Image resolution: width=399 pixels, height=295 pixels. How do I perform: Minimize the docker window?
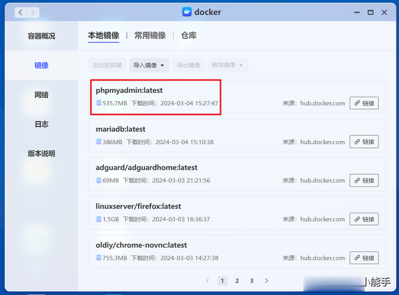(357, 12)
